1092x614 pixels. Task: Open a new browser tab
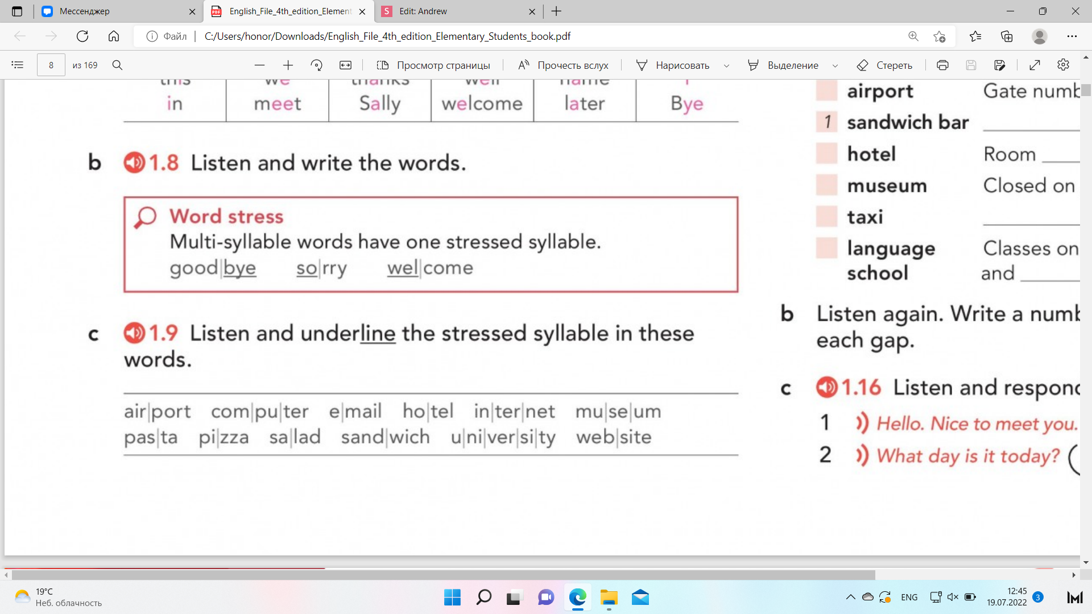[x=556, y=11]
